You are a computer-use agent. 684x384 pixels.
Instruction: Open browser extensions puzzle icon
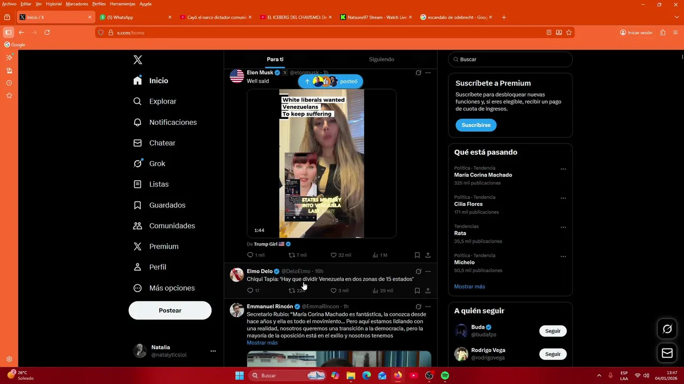coord(663,33)
